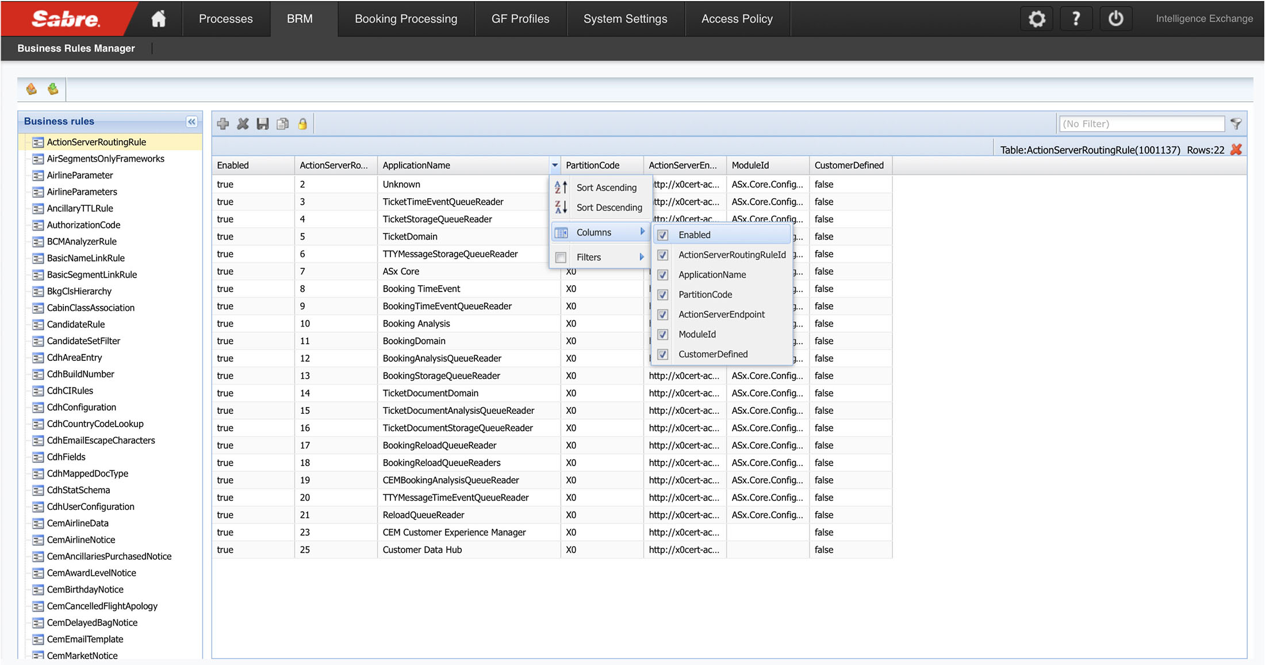Uncheck the Enabled column checkbox

click(x=663, y=235)
